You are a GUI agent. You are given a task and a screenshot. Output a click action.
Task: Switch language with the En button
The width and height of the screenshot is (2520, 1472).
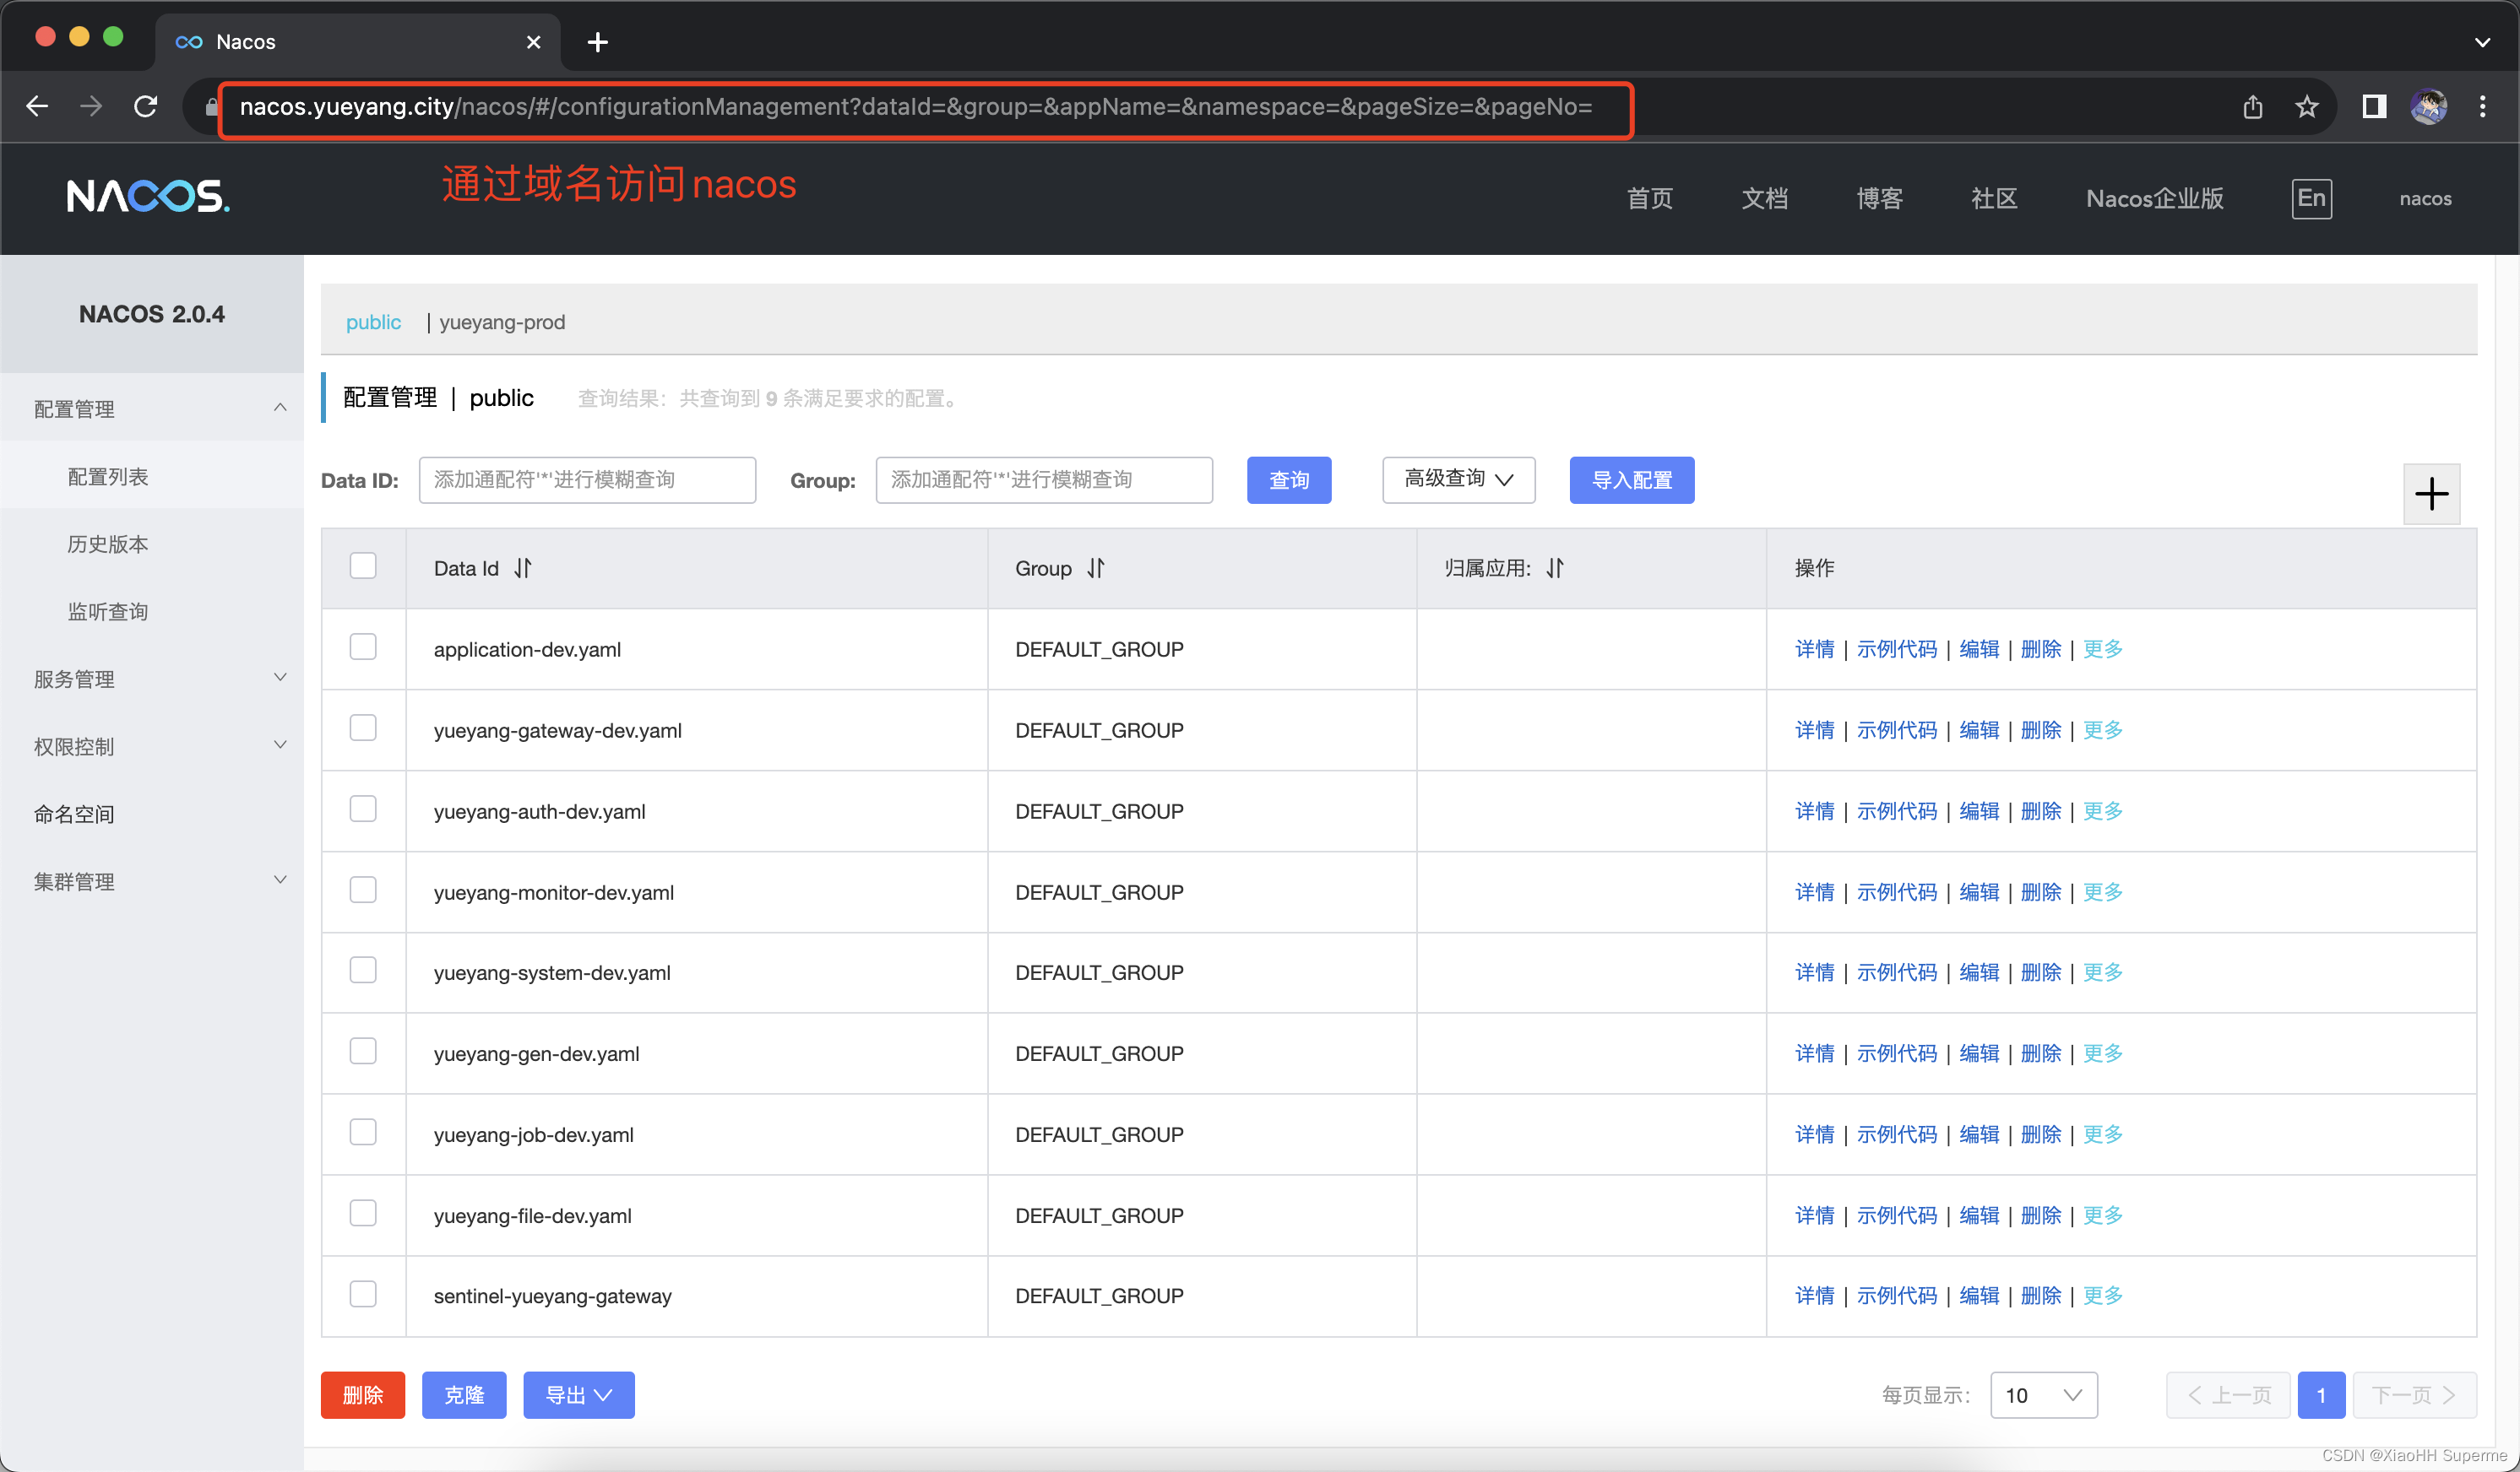click(2311, 198)
